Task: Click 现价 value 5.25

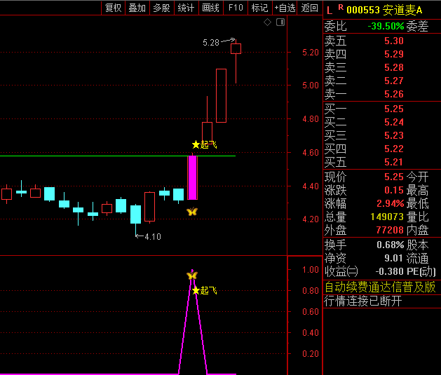Action: 394,177
